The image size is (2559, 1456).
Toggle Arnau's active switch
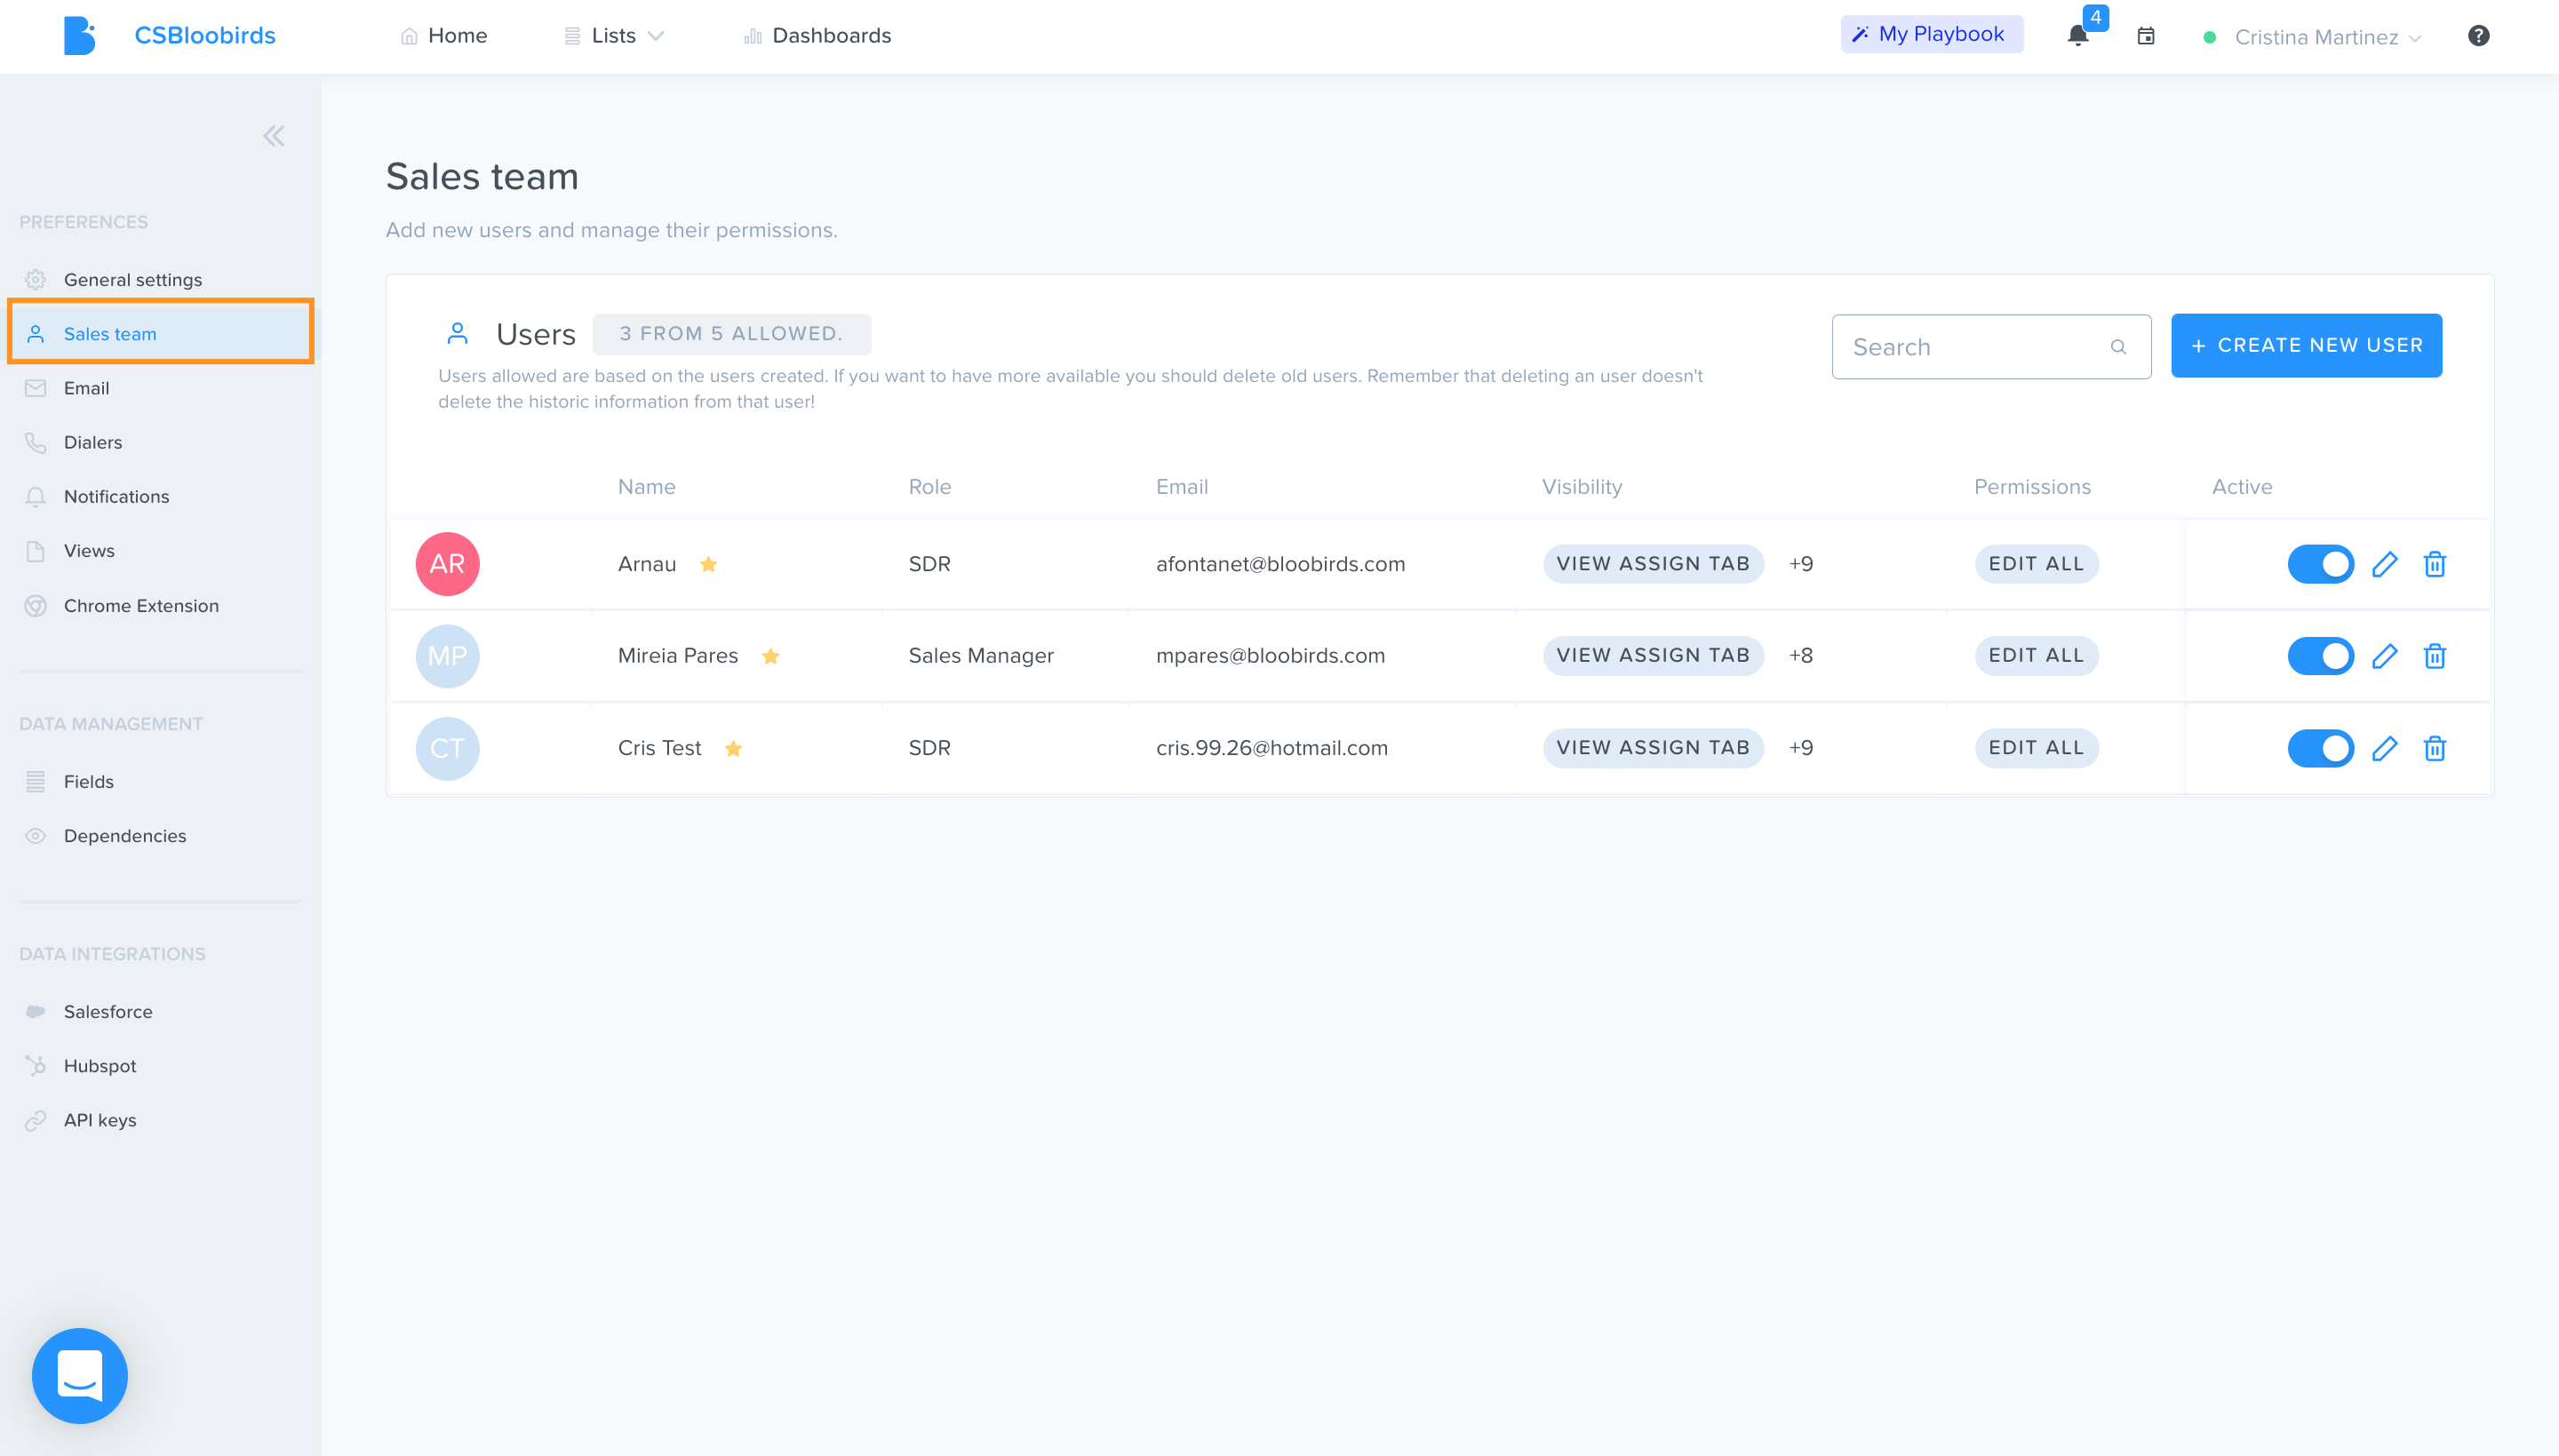(2320, 564)
